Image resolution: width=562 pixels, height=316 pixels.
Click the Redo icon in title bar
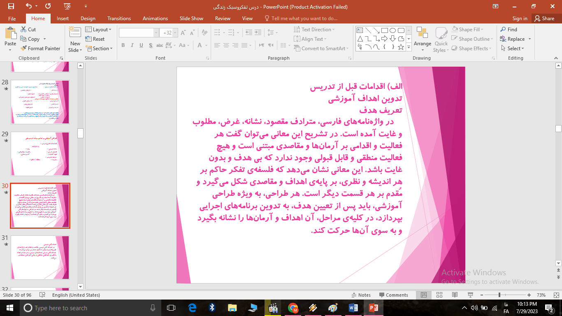tap(48, 6)
